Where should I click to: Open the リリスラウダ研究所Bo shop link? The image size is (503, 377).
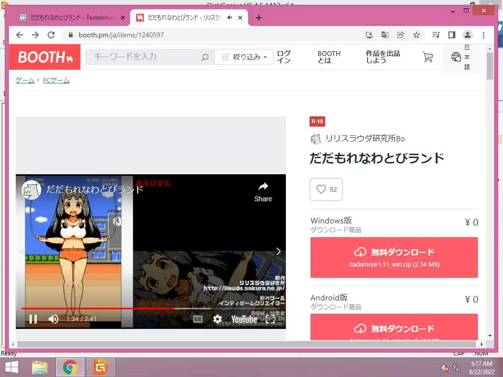pyautogui.click(x=365, y=138)
